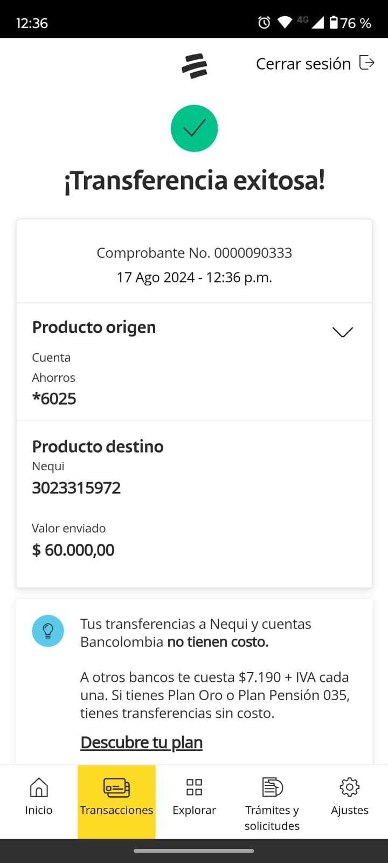Tap the lightbulb tip icon
The height and width of the screenshot is (863, 388).
[48, 631]
